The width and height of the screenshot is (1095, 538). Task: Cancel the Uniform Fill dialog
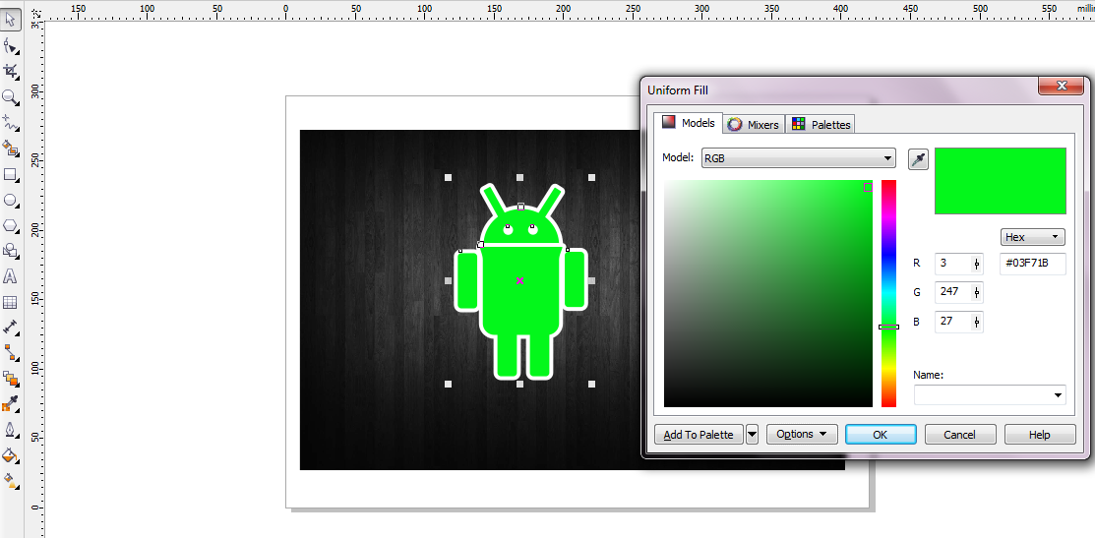click(959, 434)
